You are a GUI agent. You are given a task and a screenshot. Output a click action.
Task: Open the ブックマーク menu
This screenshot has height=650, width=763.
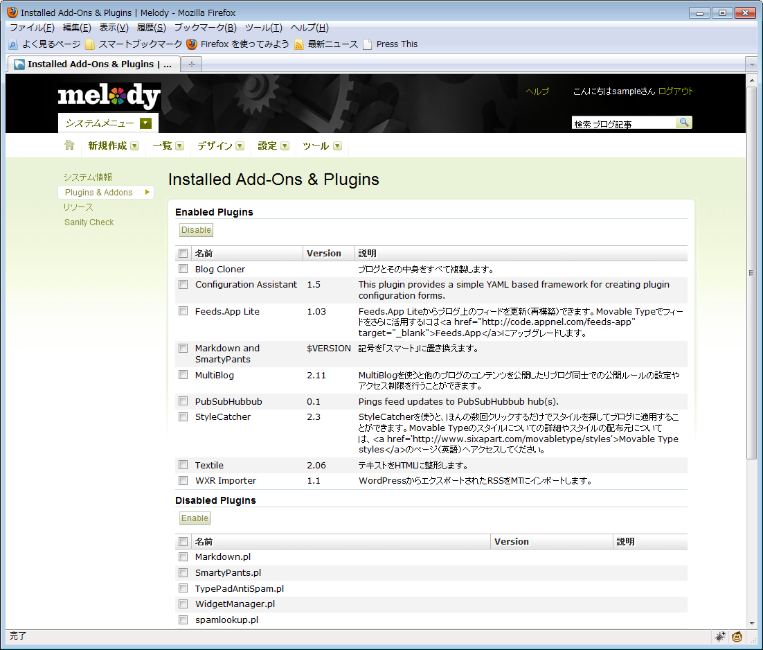coord(206,28)
